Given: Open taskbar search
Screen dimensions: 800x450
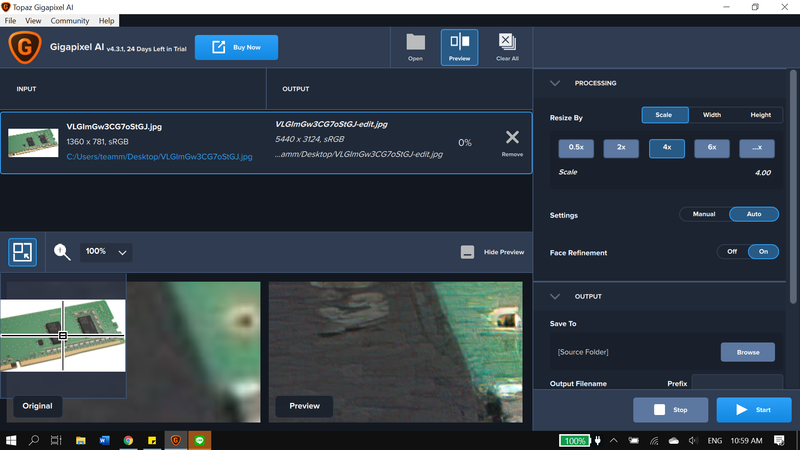Looking at the screenshot, I should pos(34,440).
